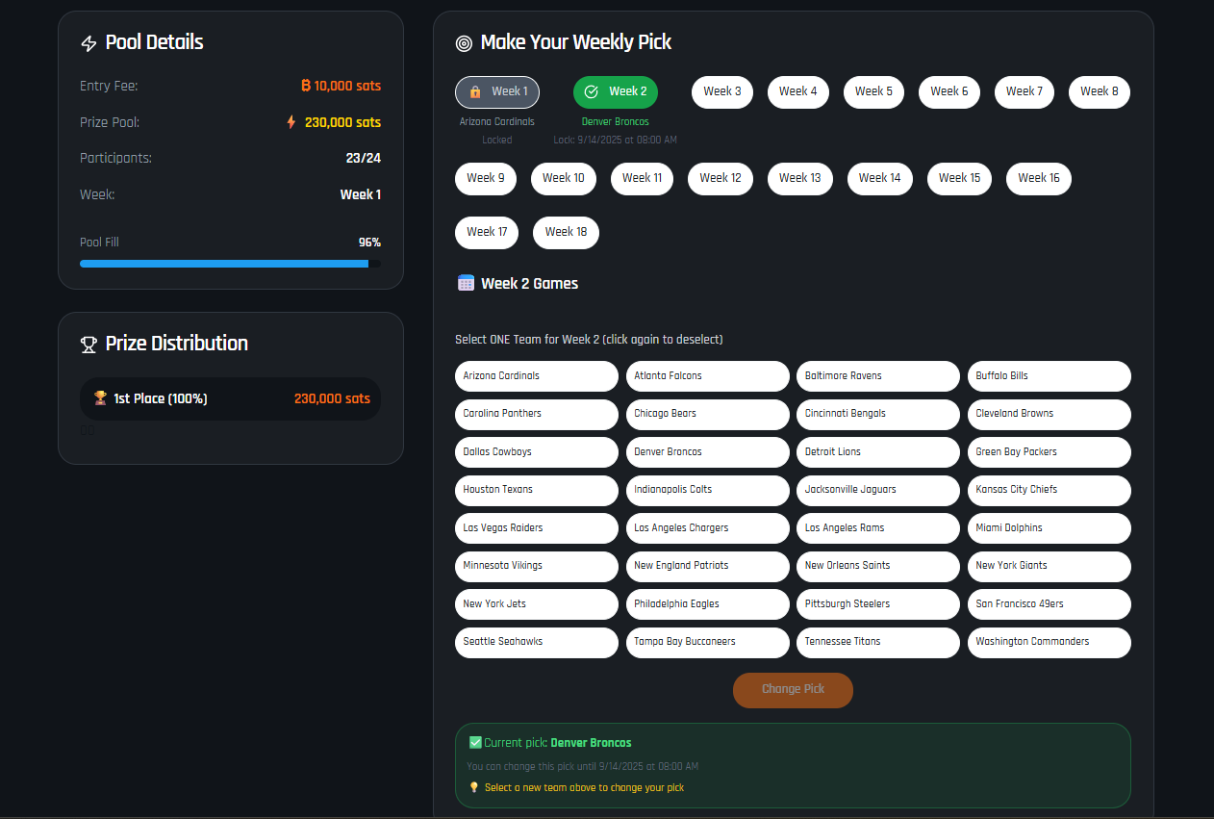The width and height of the screenshot is (1214, 819).
Task: Pick the Chicago Bears
Action: [x=708, y=414]
